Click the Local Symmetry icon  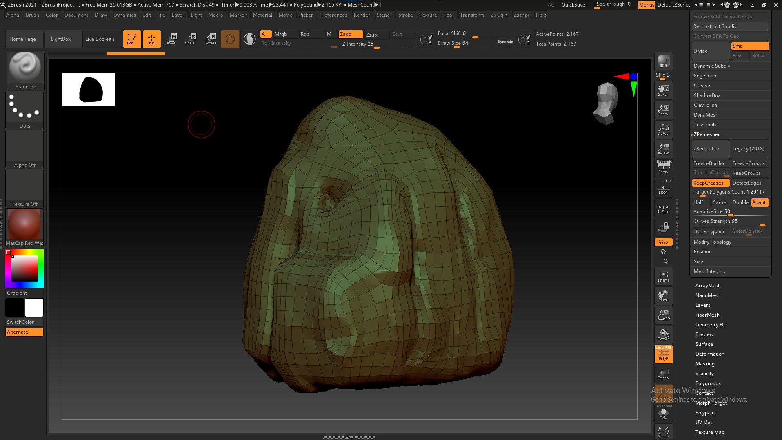click(x=663, y=209)
